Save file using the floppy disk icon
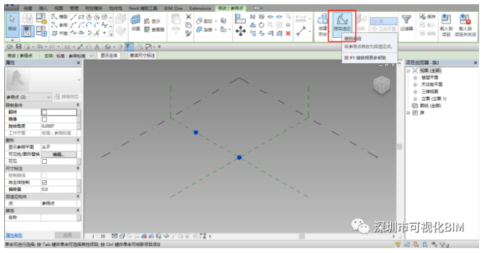484x253 pixels. (19, 47)
